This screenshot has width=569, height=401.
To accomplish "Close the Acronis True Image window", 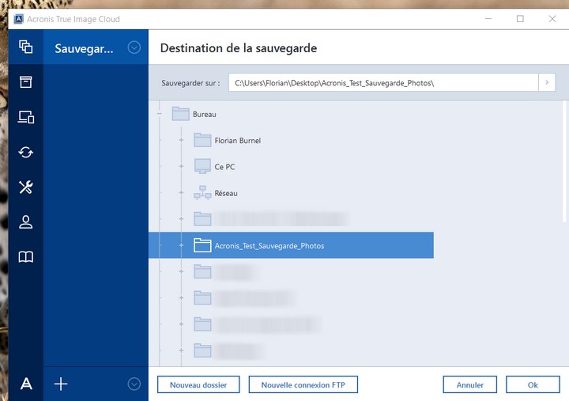I will pyautogui.click(x=552, y=18).
